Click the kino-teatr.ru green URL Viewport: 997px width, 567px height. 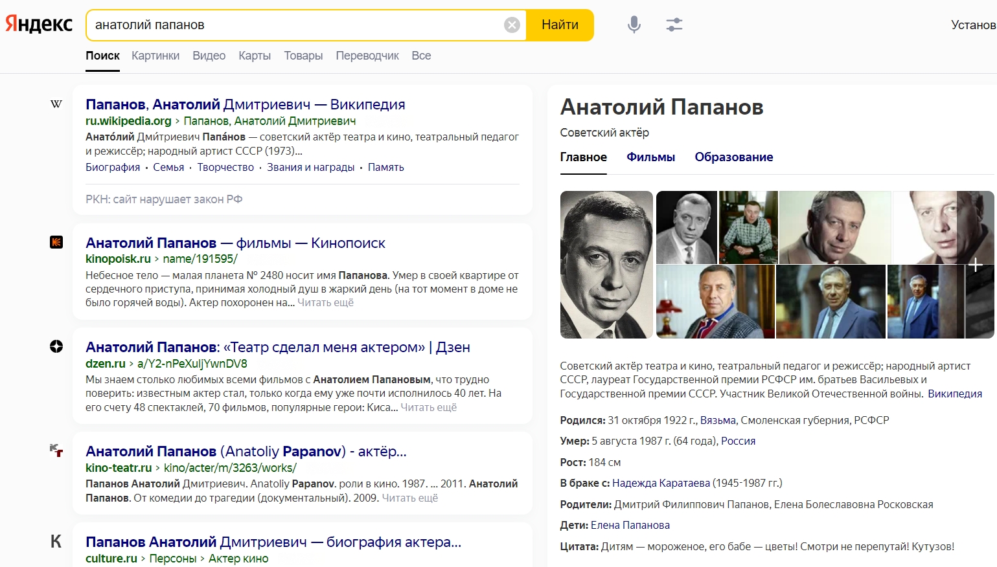119,468
